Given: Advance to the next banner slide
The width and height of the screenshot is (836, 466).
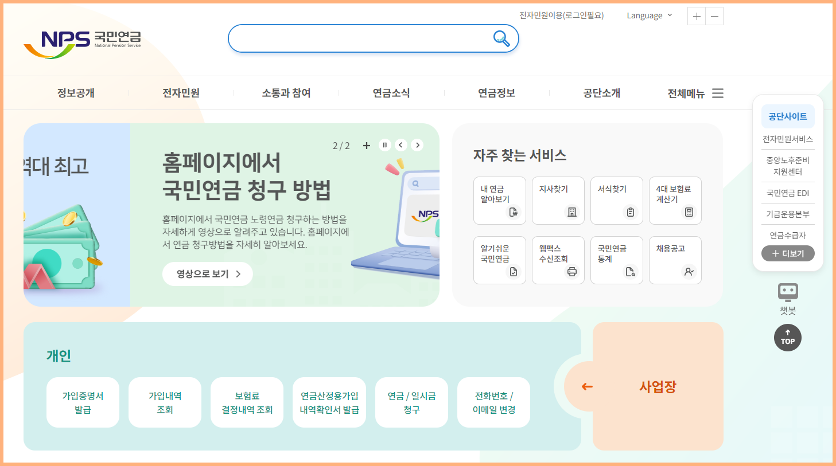Looking at the screenshot, I should point(417,145).
